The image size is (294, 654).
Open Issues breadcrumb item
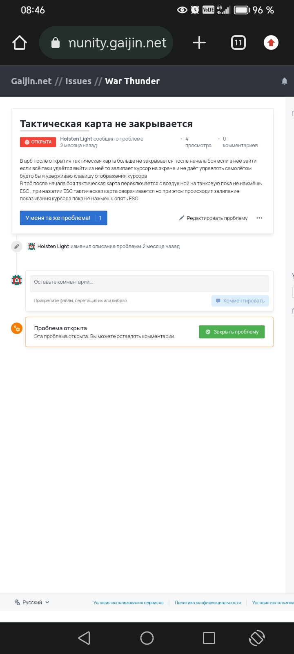click(x=78, y=81)
